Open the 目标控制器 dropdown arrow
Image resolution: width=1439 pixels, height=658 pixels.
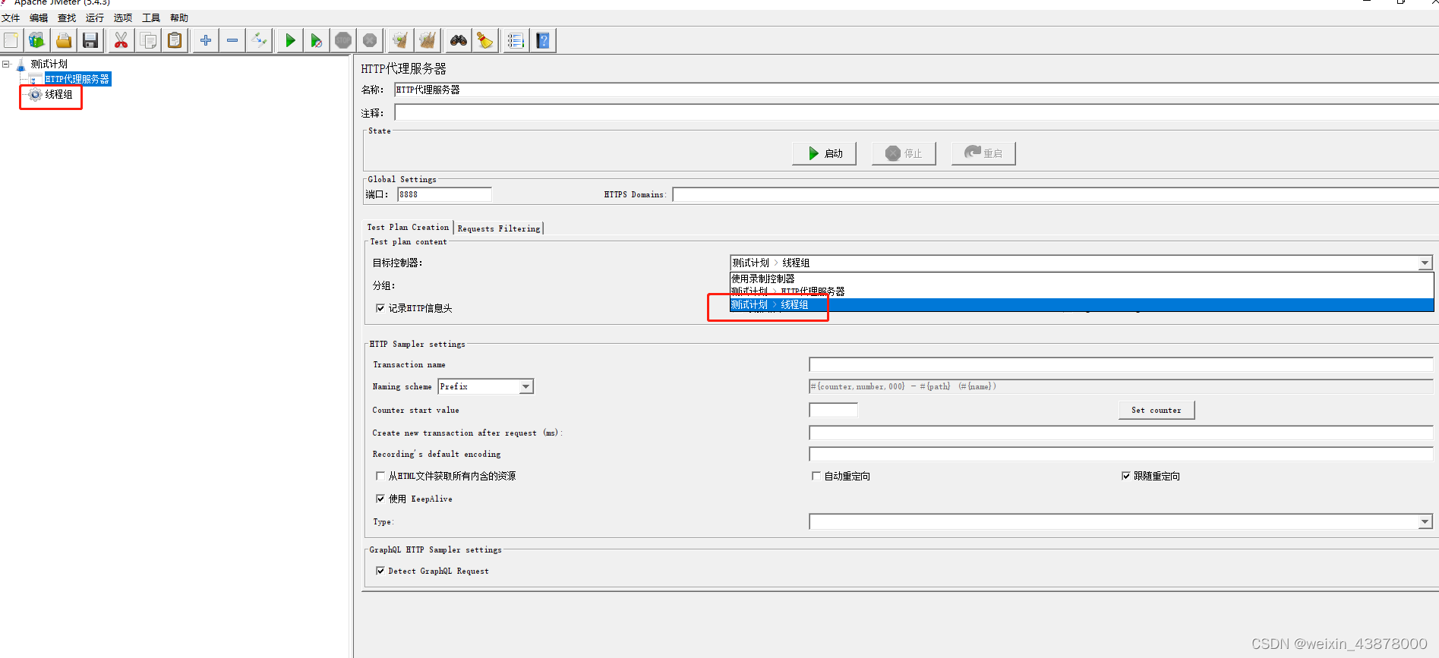1425,263
